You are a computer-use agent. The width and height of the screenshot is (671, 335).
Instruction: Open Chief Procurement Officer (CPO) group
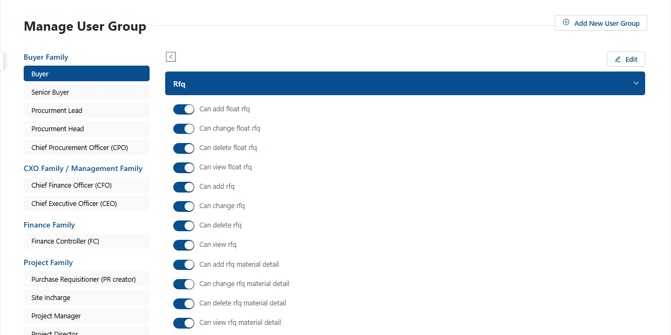86,147
